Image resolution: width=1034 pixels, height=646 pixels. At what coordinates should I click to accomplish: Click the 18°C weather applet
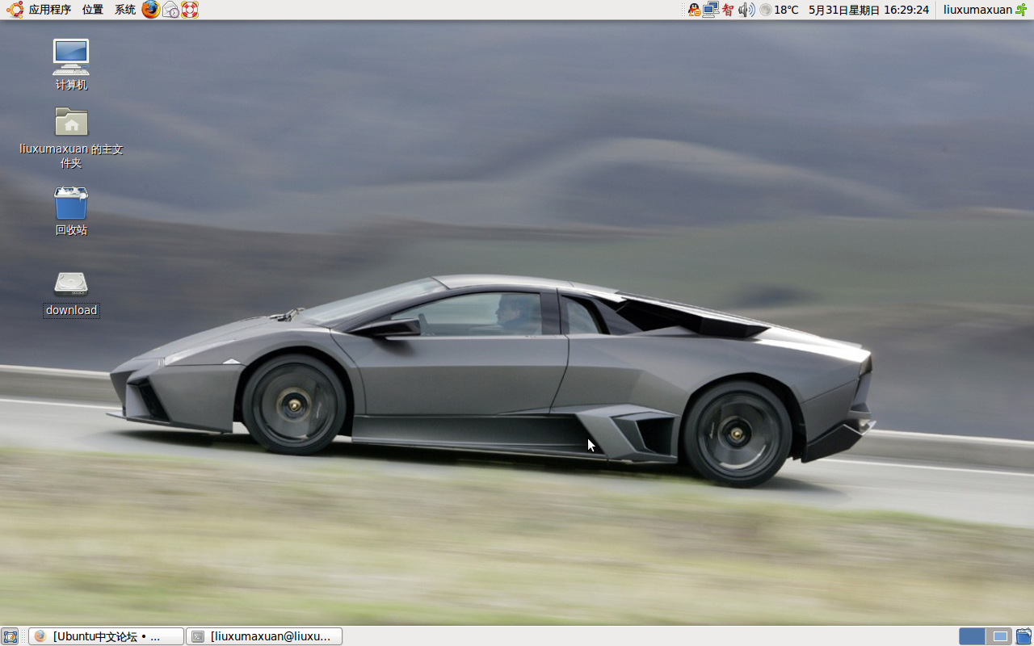(780, 10)
